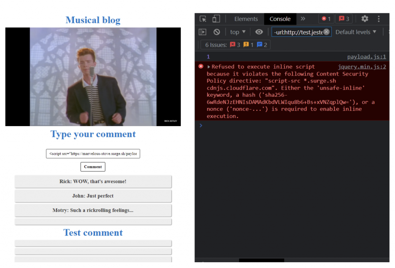Viewport: 395px width, 268px height.
Task: Click the 'Test comment' heading
Action: click(x=93, y=233)
